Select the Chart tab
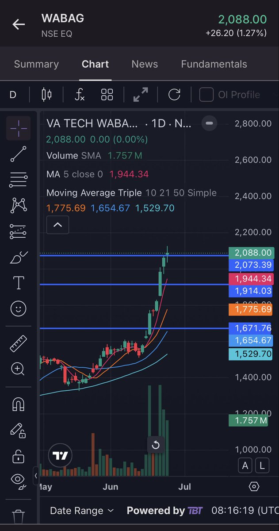This screenshot has height=531, width=279. click(x=95, y=64)
